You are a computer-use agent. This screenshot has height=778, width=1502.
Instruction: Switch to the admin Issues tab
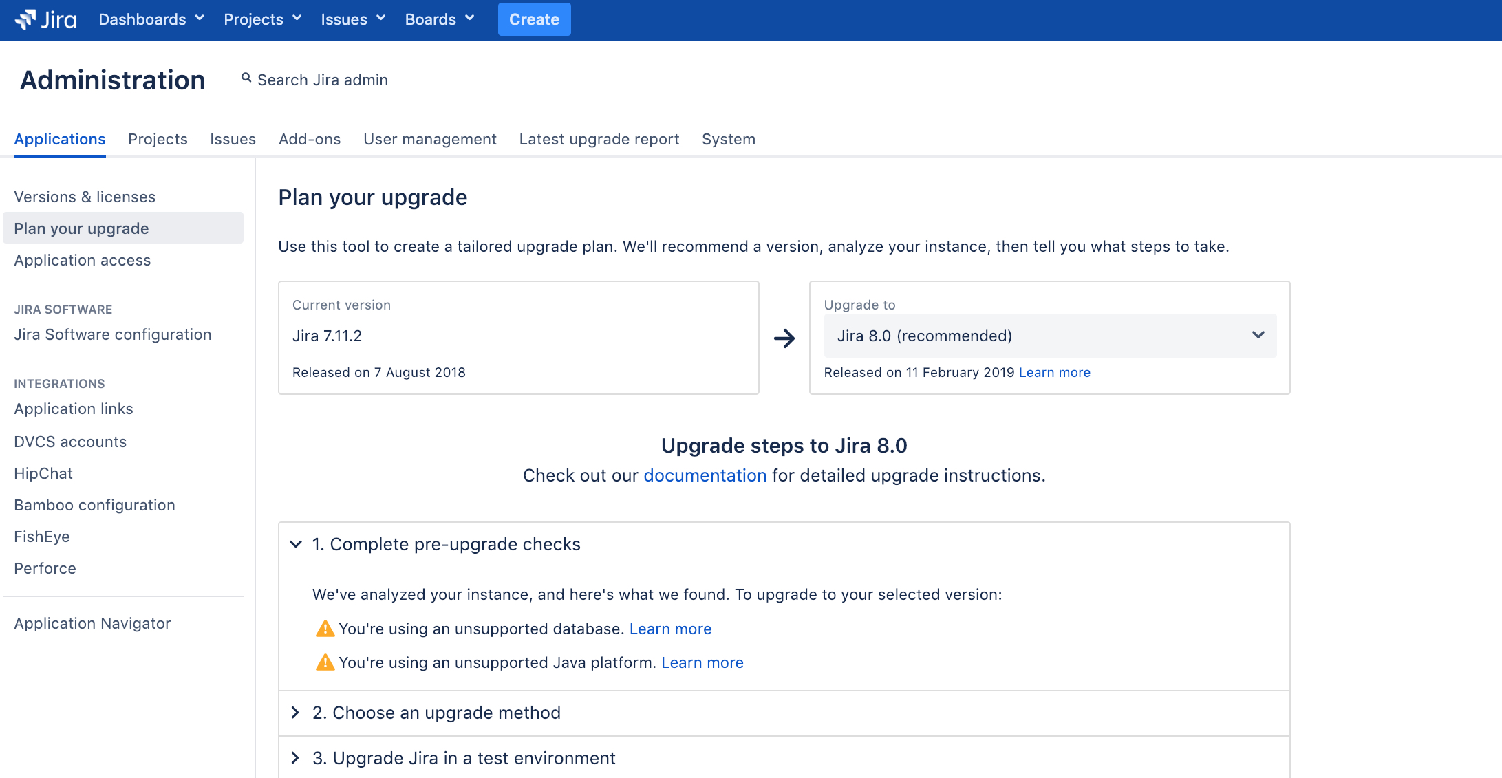tap(233, 140)
